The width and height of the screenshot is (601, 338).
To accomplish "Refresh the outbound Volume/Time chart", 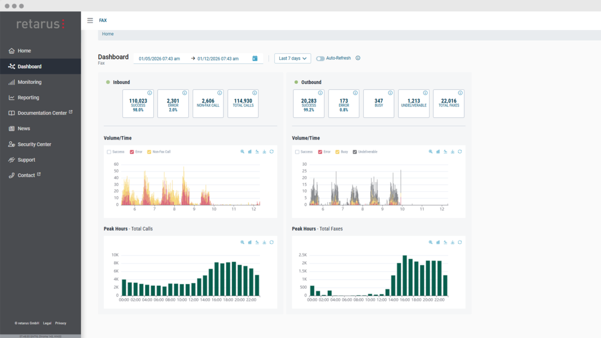I will point(460,152).
